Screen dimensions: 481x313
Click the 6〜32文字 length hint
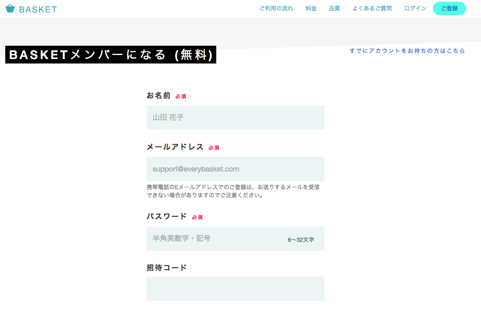(301, 240)
